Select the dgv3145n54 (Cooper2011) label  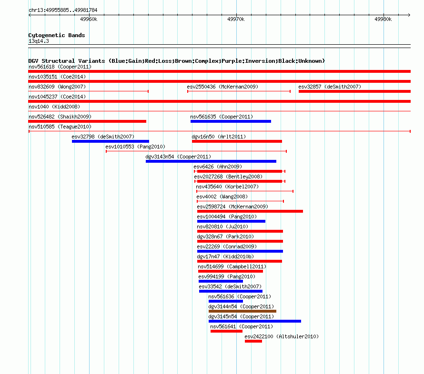pyautogui.click(x=241, y=316)
